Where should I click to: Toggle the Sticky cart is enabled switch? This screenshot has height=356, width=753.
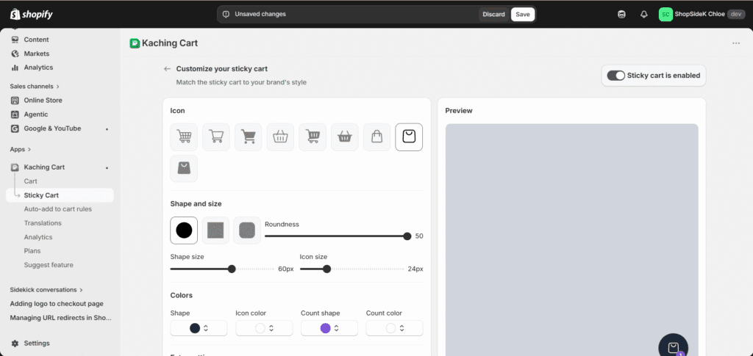pyautogui.click(x=615, y=75)
